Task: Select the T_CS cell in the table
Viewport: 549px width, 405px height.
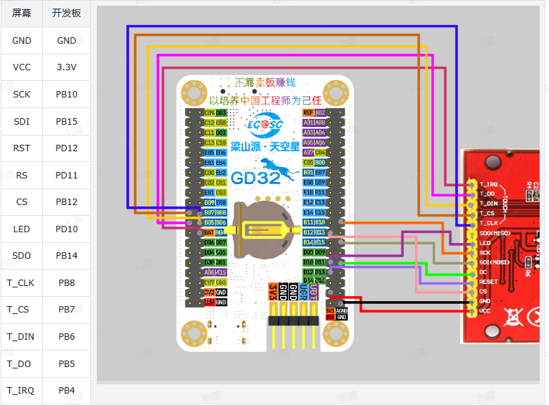Action: point(22,310)
